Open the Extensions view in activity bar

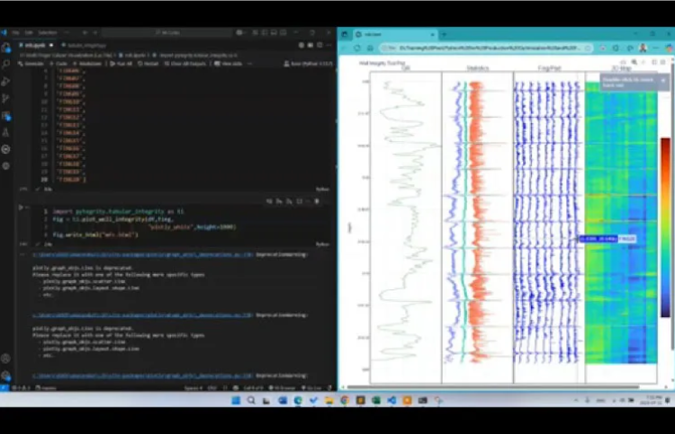[6, 115]
